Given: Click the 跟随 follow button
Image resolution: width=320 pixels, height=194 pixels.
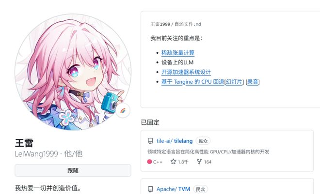Looking at the screenshot, I should [73, 170].
